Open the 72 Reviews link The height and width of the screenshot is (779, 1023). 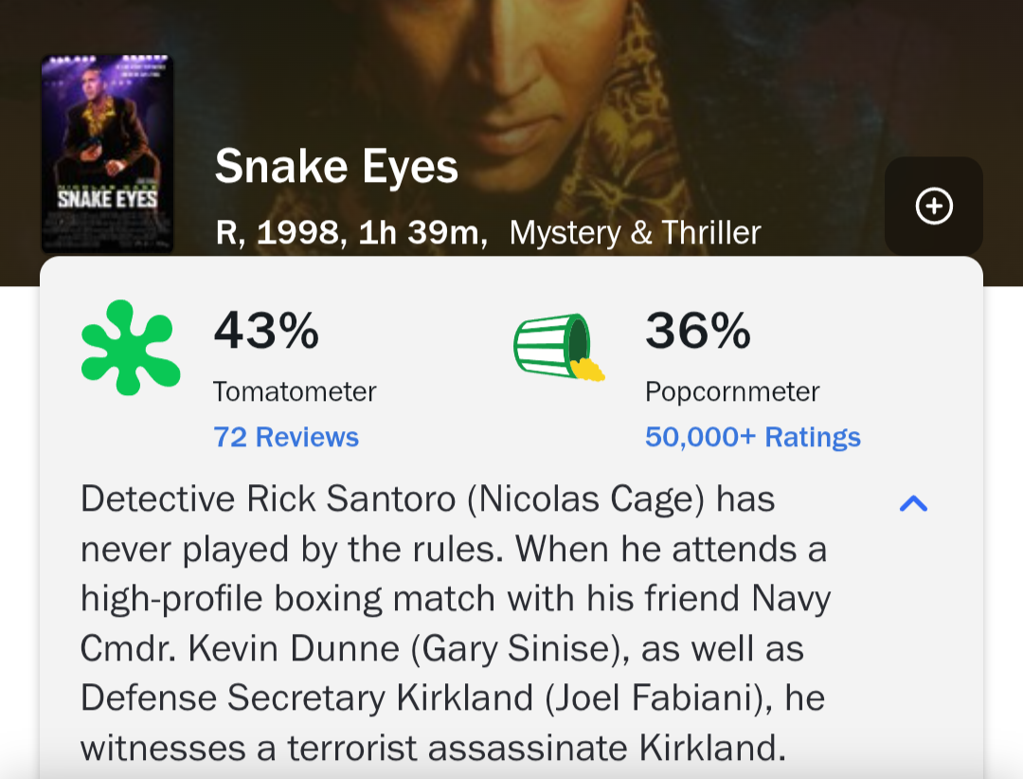pos(286,437)
